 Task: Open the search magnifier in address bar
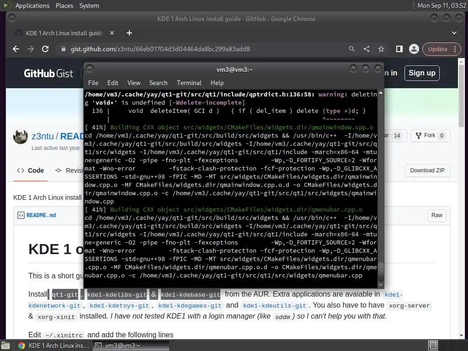click(352, 49)
